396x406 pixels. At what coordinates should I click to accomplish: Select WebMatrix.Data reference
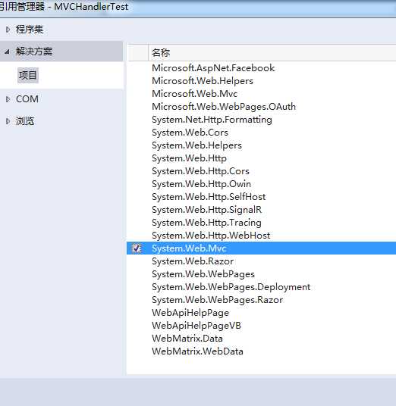(187, 339)
